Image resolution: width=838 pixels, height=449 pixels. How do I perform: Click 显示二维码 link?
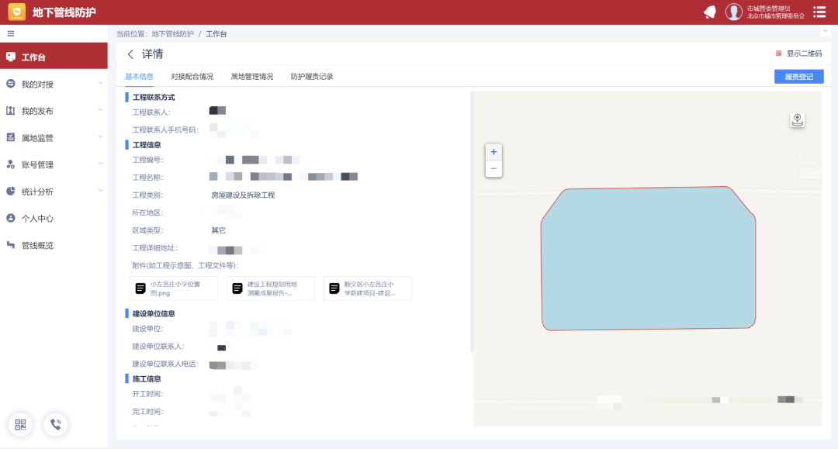(x=803, y=54)
